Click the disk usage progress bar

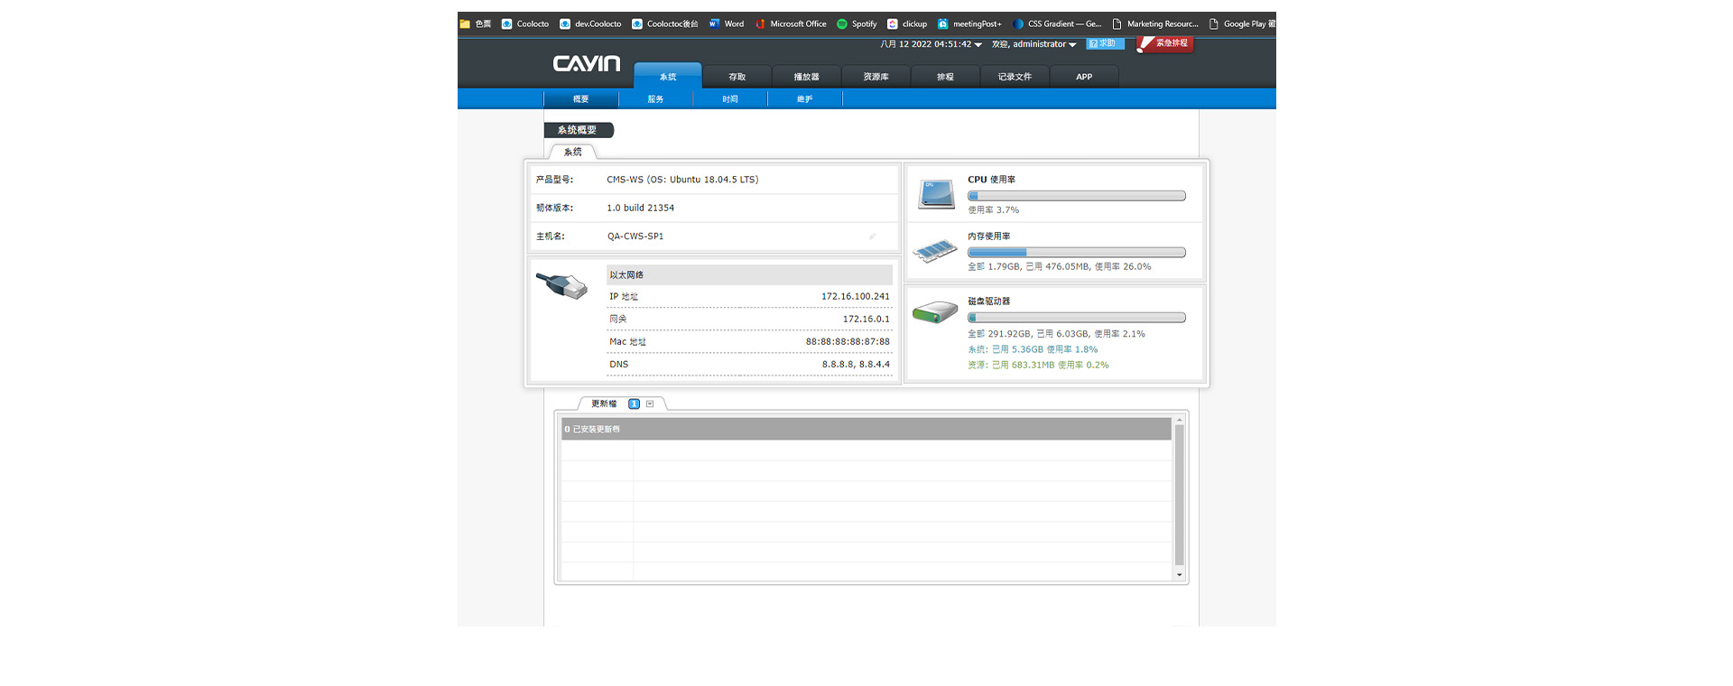(x=1077, y=318)
